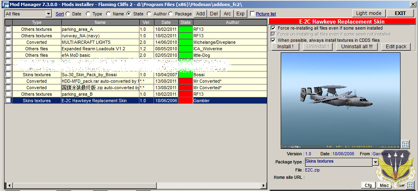Click the Add button
The image size is (418, 191).
pos(201,13)
